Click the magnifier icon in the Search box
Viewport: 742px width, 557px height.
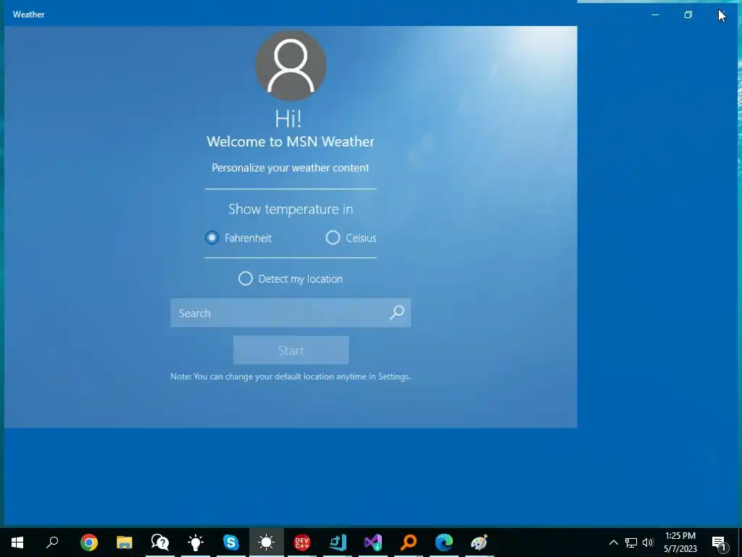tap(396, 312)
